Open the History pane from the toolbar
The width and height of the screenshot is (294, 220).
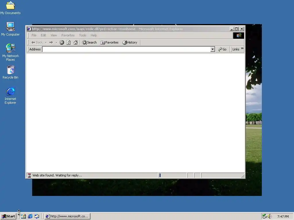tap(130, 42)
